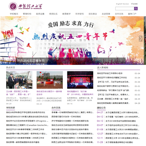Open the English Version link
The height and width of the screenshot is (146, 146).
122,4
